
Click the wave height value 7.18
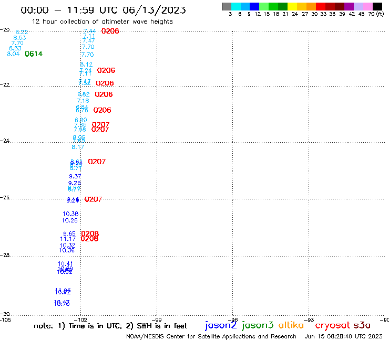coord(83,101)
